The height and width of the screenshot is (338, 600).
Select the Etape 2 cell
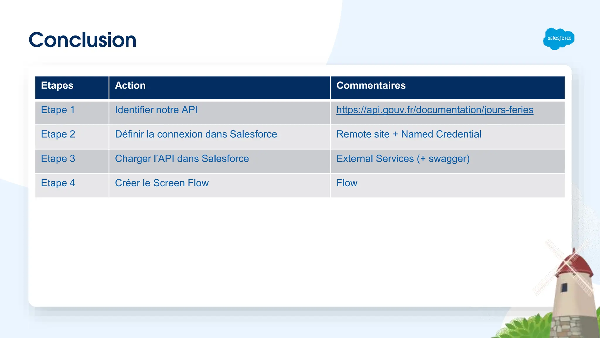[x=72, y=137]
